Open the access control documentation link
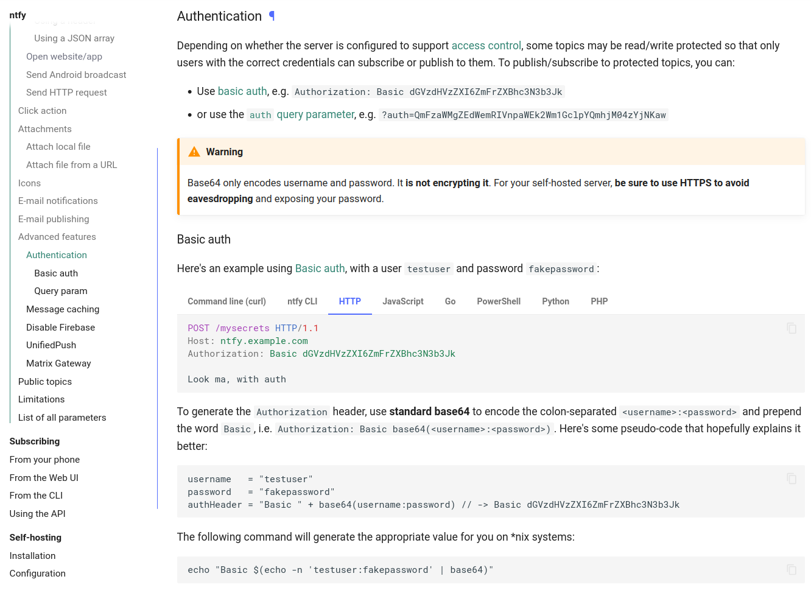This screenshot has height=593, width=811. [x=486, y=46]
